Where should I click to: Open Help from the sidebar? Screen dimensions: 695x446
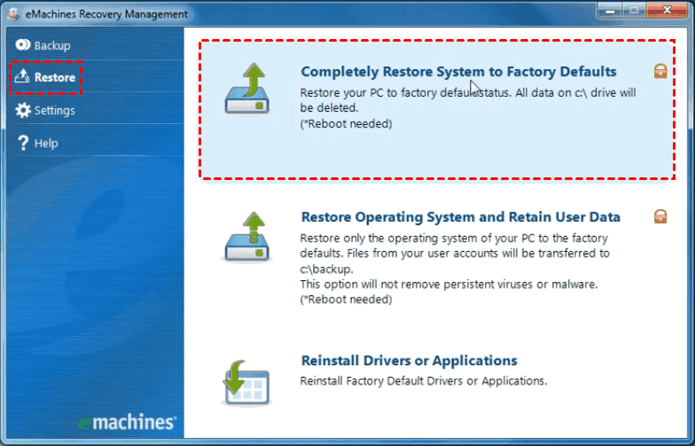click(x=37, y=143)
